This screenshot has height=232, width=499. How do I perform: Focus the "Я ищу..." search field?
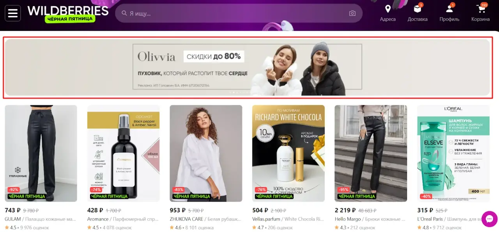coord(239,13)
